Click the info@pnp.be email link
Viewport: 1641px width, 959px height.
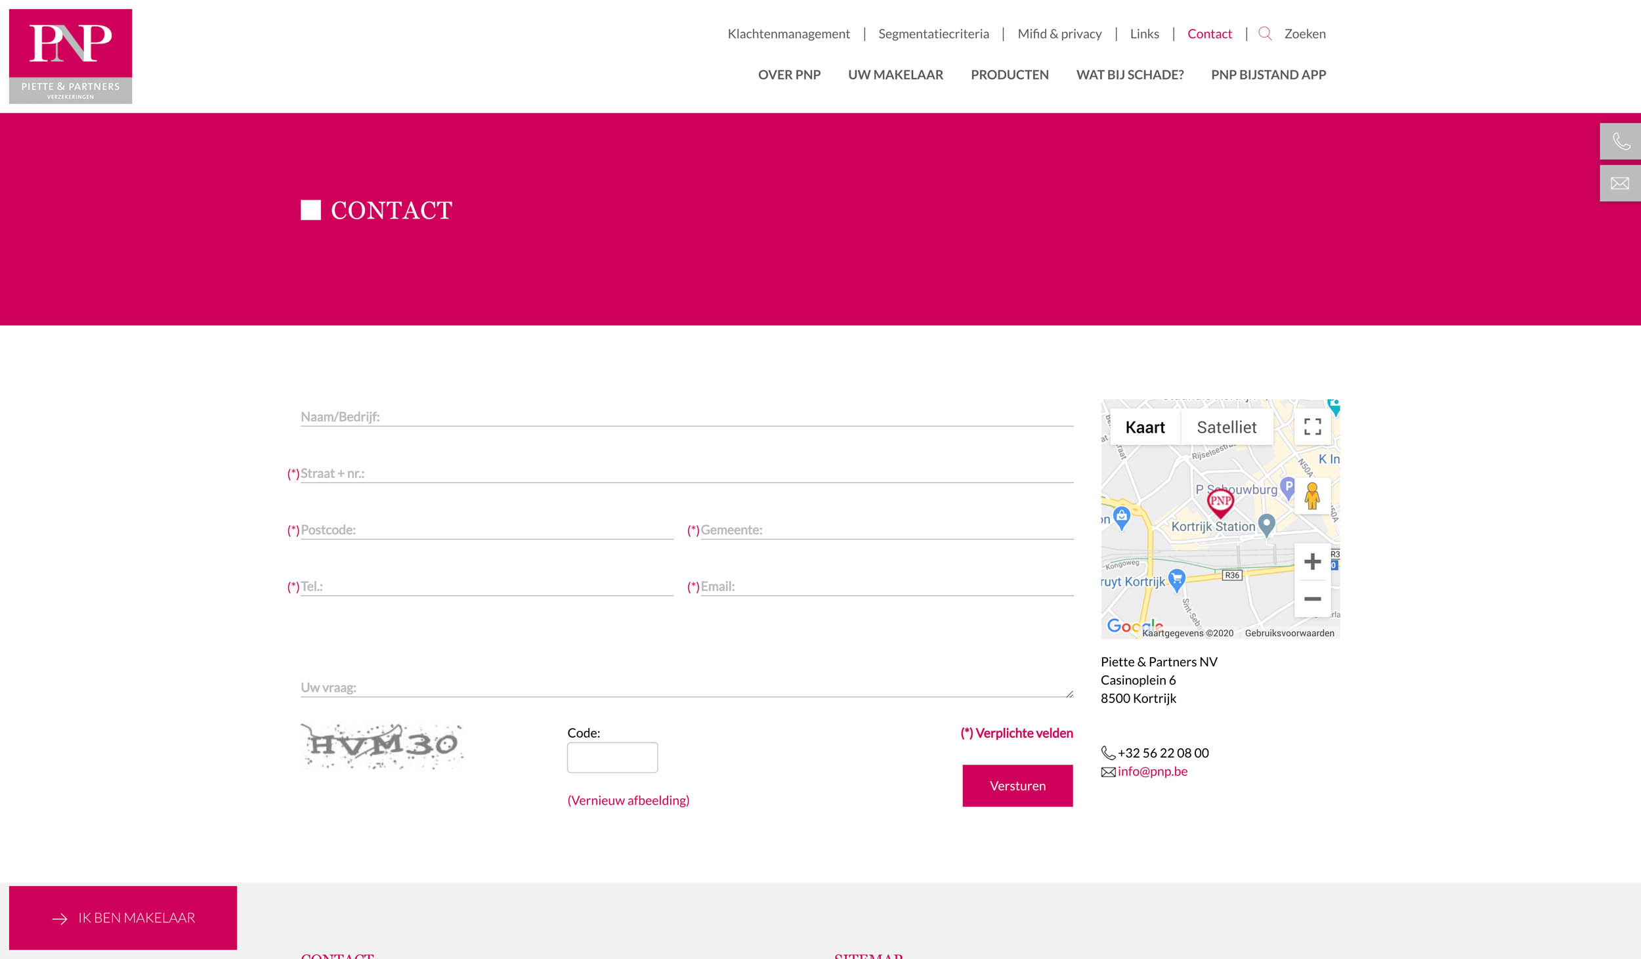pos(1152,771)
